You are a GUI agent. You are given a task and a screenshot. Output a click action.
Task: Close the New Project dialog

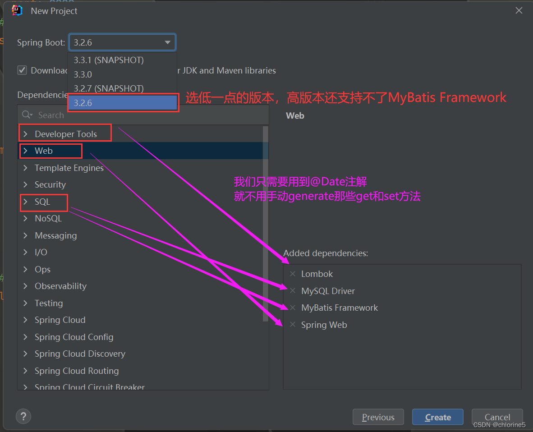(x=519, y=10)
